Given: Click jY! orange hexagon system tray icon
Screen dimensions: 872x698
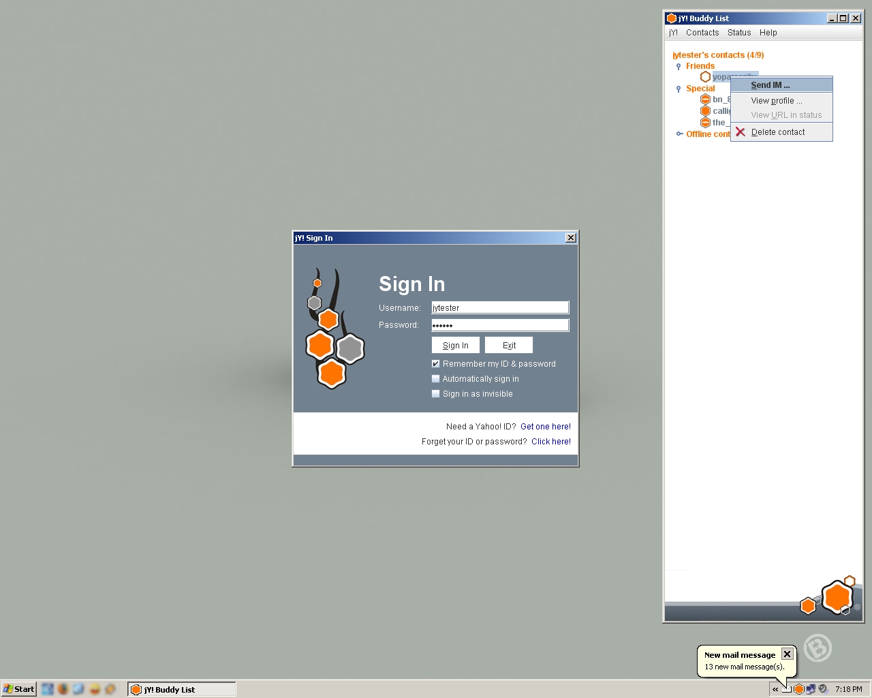Looking at the screenshot, I should 799,689.
